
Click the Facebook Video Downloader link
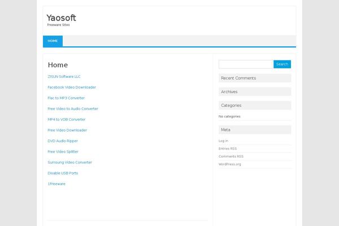72,87
